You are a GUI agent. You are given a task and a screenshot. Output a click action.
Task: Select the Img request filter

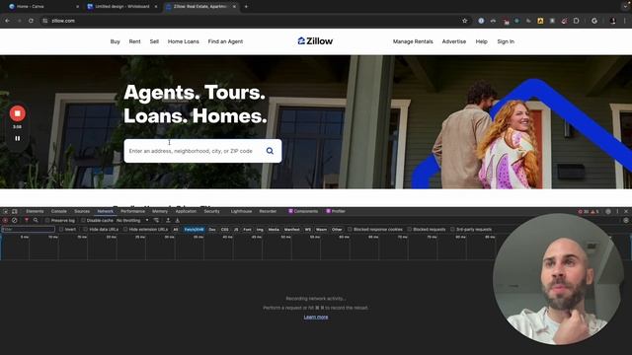coord(260,230)
